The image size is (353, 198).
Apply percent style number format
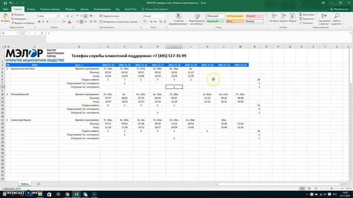click(x=151, y=22)
